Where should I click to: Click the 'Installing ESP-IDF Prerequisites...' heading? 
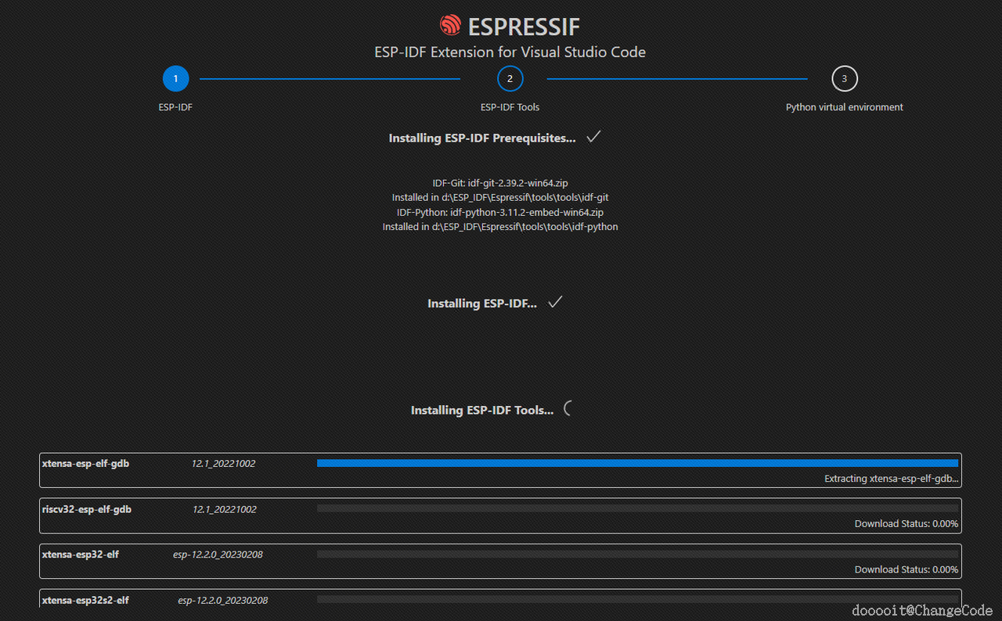482,138
